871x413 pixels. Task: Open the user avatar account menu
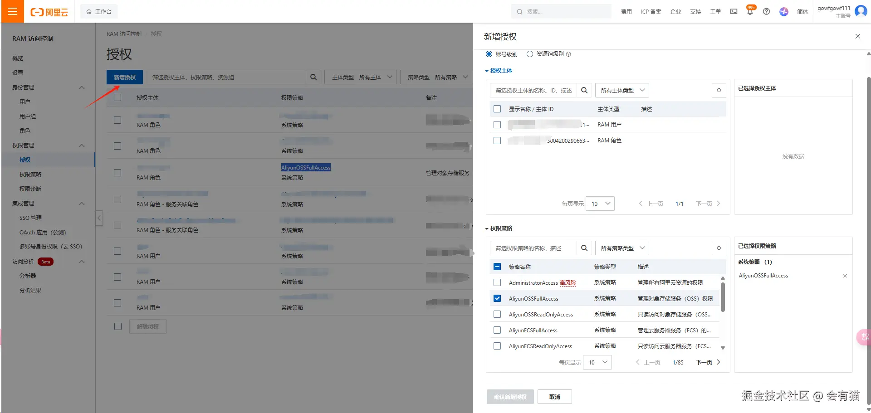861,11
